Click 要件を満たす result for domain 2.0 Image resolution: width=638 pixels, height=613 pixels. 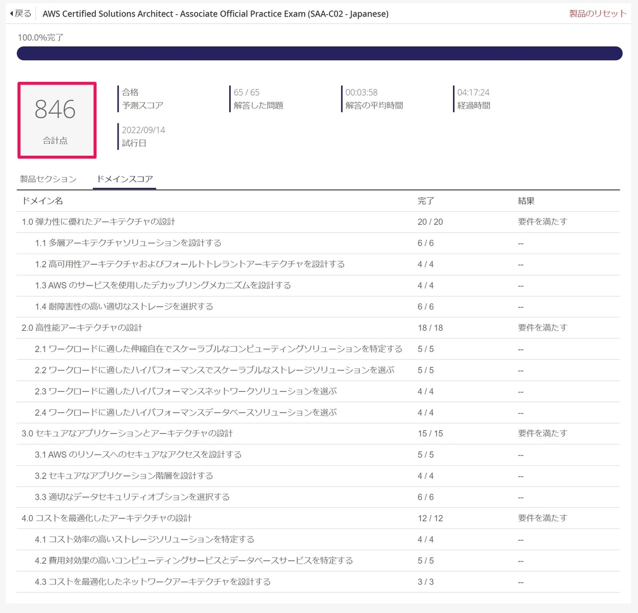543,328
